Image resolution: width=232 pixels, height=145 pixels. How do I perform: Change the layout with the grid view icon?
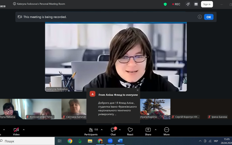click(x=196, y=4)
